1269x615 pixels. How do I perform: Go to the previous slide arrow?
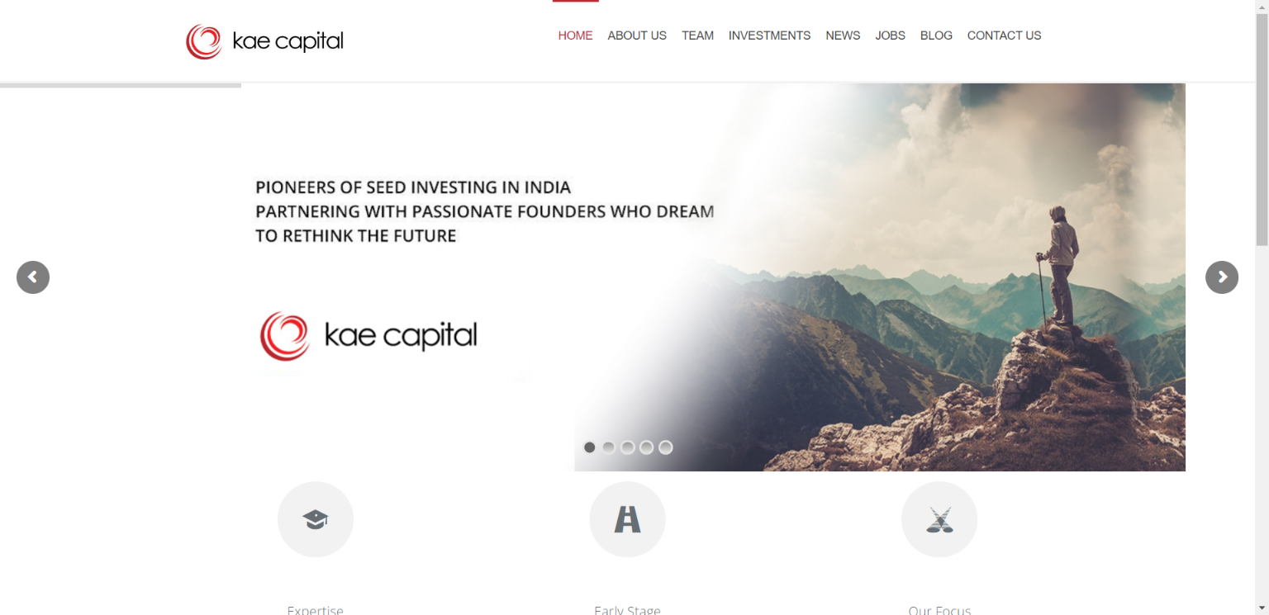point(33,277)
